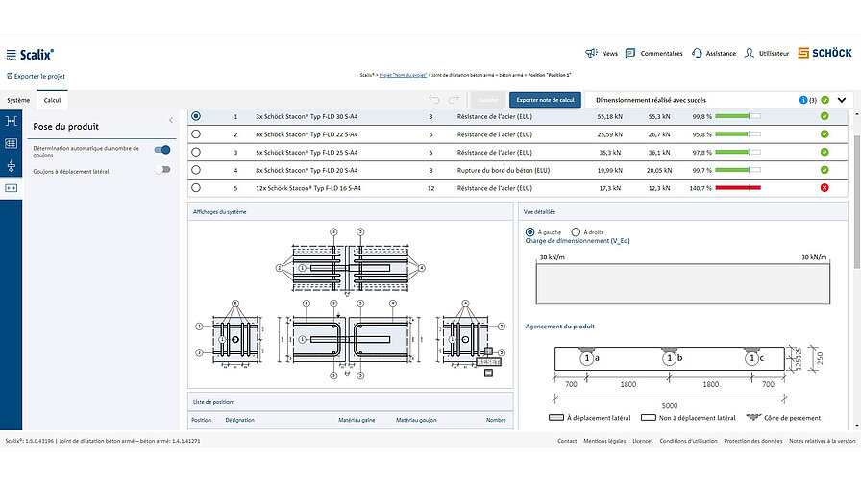Click the Assistance headset icon
Image resolution: width=861 pixels, height=484 pixels.
[x=696, y=54]
